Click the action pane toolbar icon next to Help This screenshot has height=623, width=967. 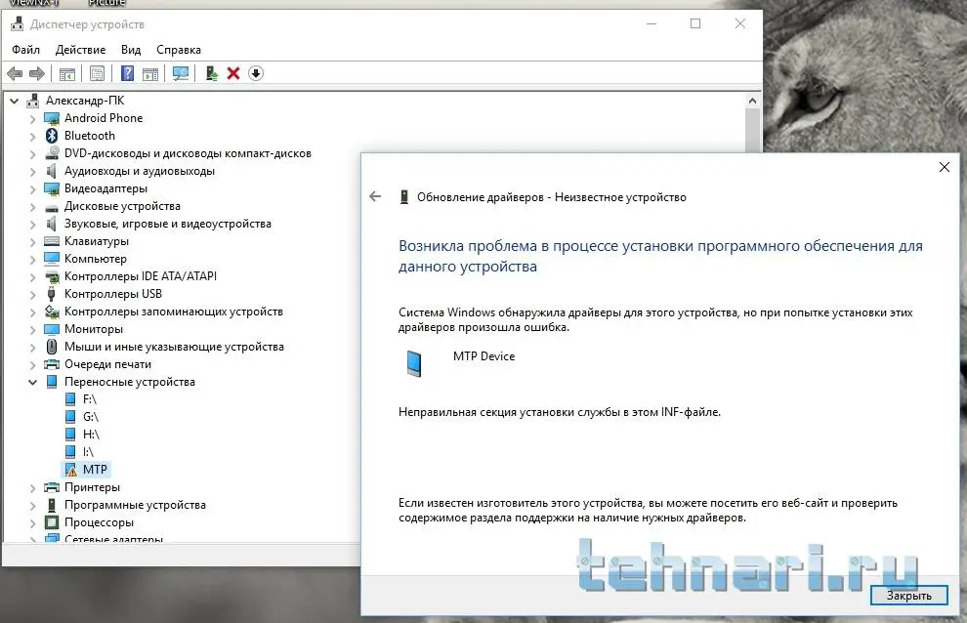150,73
